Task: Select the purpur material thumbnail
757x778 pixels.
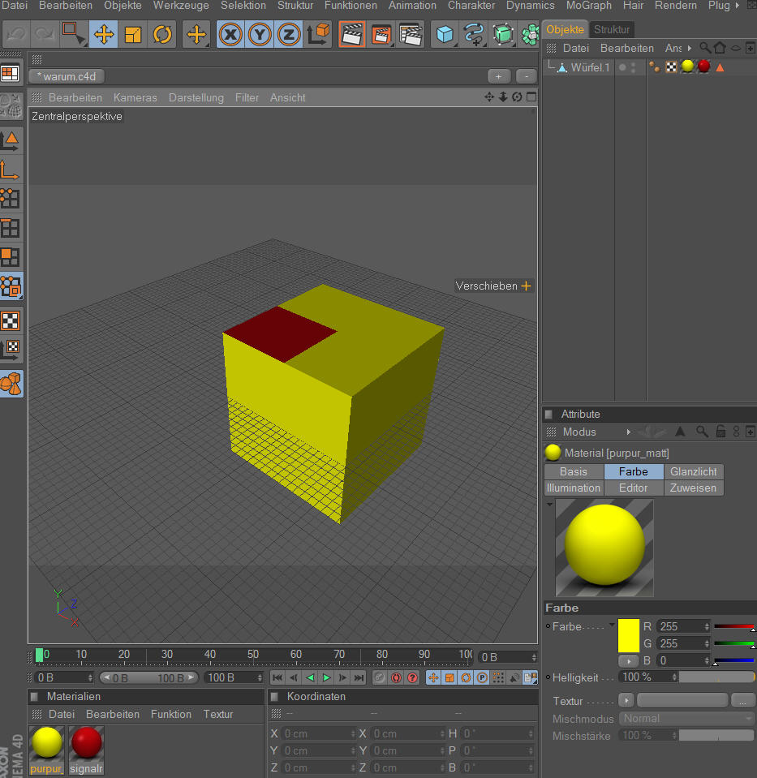Action: point(47,750)
